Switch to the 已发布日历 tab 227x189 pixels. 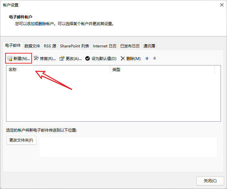[130, 46]
